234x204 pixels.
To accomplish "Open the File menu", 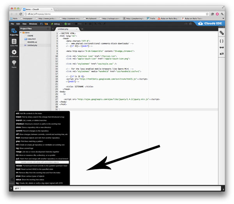I will pos(12,24).
